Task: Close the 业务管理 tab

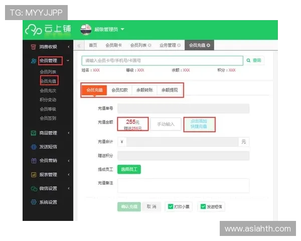Action: pyautogui.click(x=179, y=45)
